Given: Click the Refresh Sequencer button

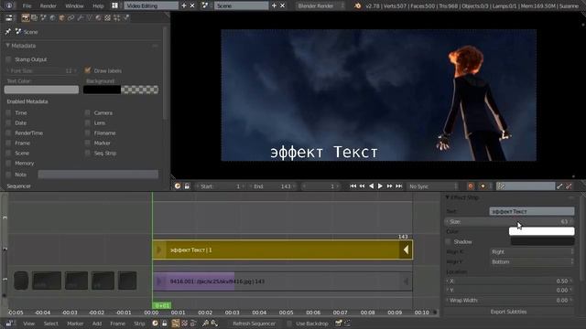Looking at the screenshot, I should tap(254, 324).
